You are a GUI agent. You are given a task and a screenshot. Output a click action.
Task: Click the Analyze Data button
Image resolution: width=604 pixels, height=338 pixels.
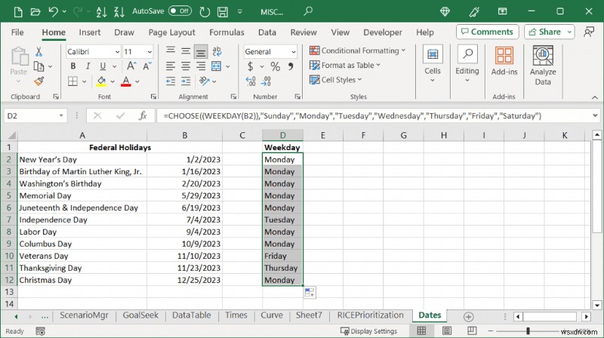(543, 66)
